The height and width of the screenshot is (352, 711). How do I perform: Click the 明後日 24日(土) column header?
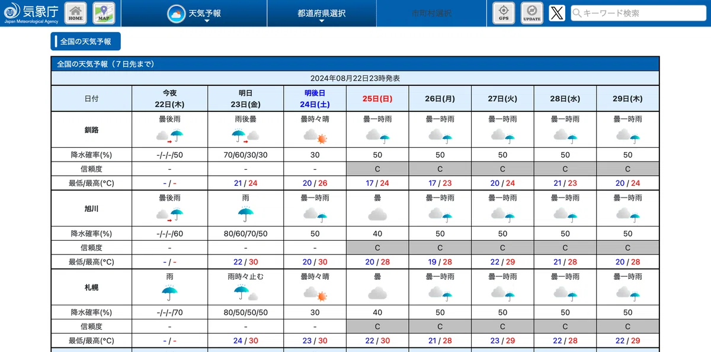315,99
